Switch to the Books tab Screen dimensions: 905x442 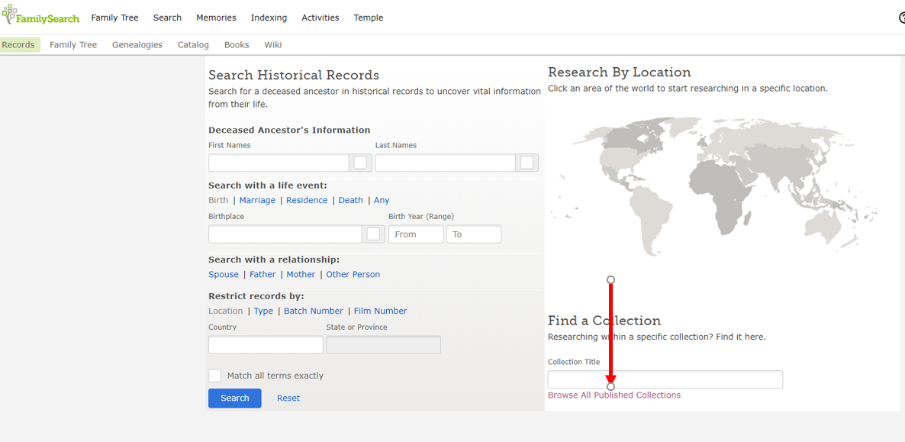[237, 44]
